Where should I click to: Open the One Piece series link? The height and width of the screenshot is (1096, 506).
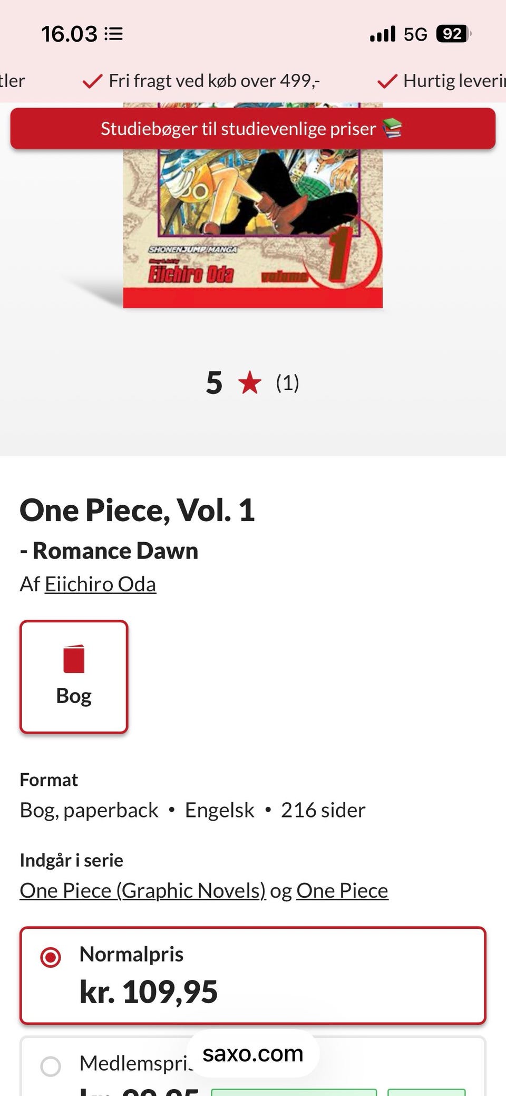click(x=342, y=890)
